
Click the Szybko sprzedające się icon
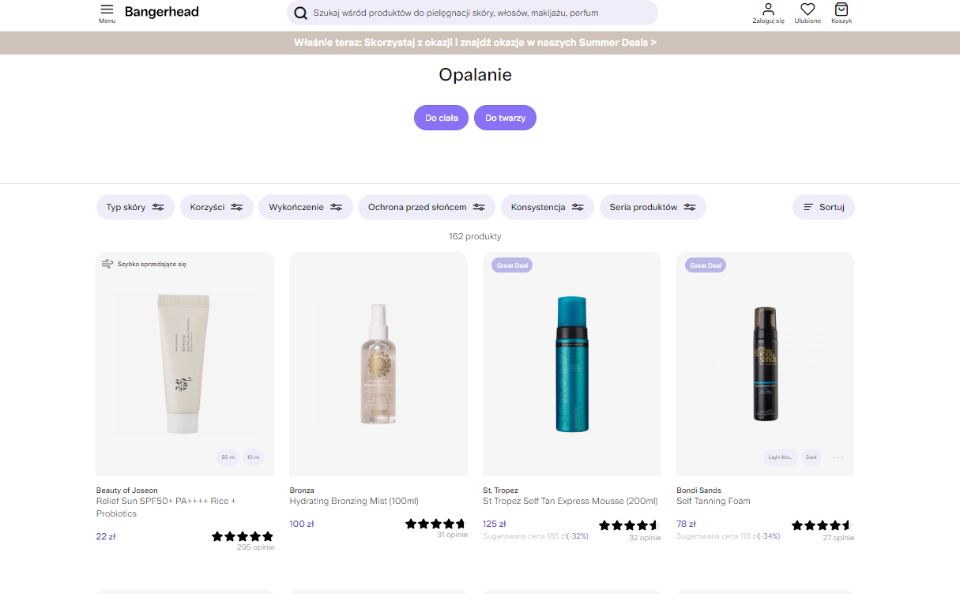(x=107, y=264)
